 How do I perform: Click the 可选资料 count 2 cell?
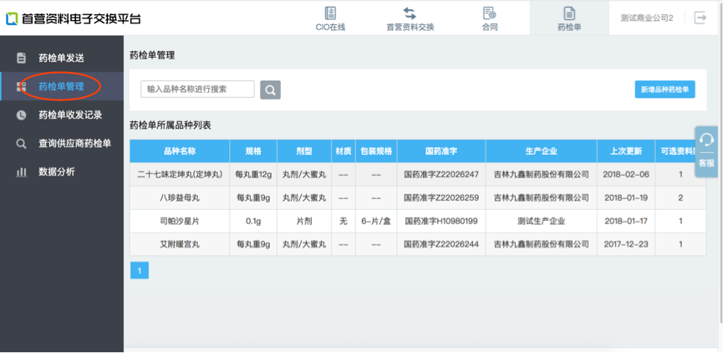click(x=680, y=198)
